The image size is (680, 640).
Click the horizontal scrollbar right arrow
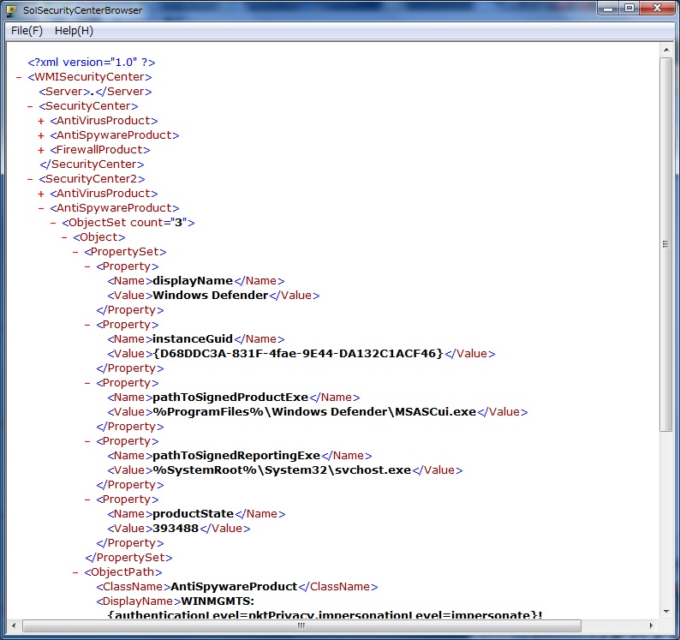[x=652, y=625]
